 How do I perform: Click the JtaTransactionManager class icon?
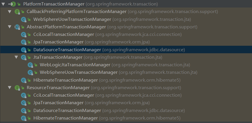[24, 58]
